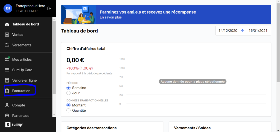This screenshot has width=280, height=132.
Task: Click the SumUp Card icon in sidebar
Action: coord(7,70)
